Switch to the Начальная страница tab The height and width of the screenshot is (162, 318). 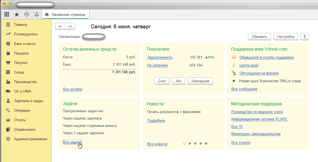point(65,14)
